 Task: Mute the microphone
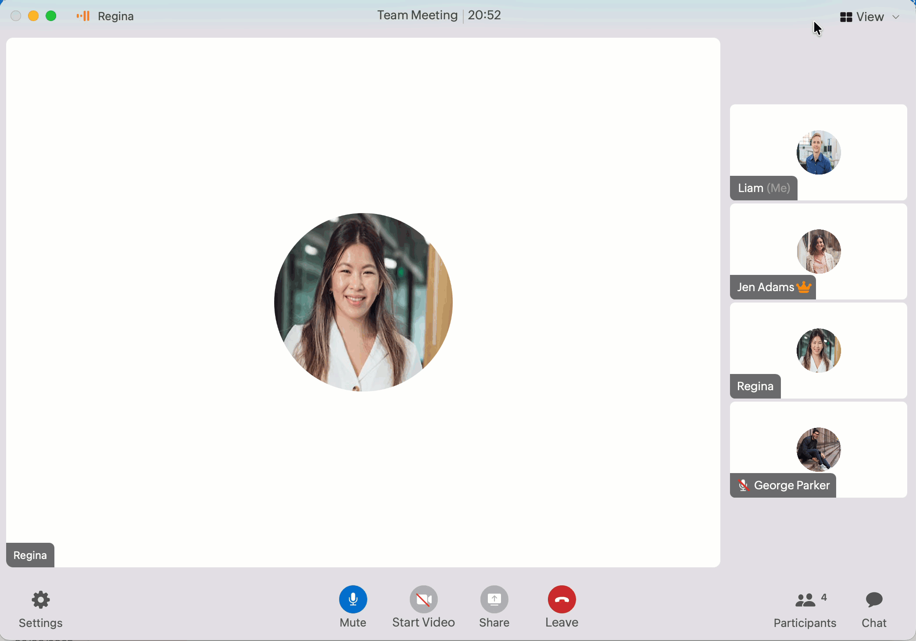click(353, 599)
